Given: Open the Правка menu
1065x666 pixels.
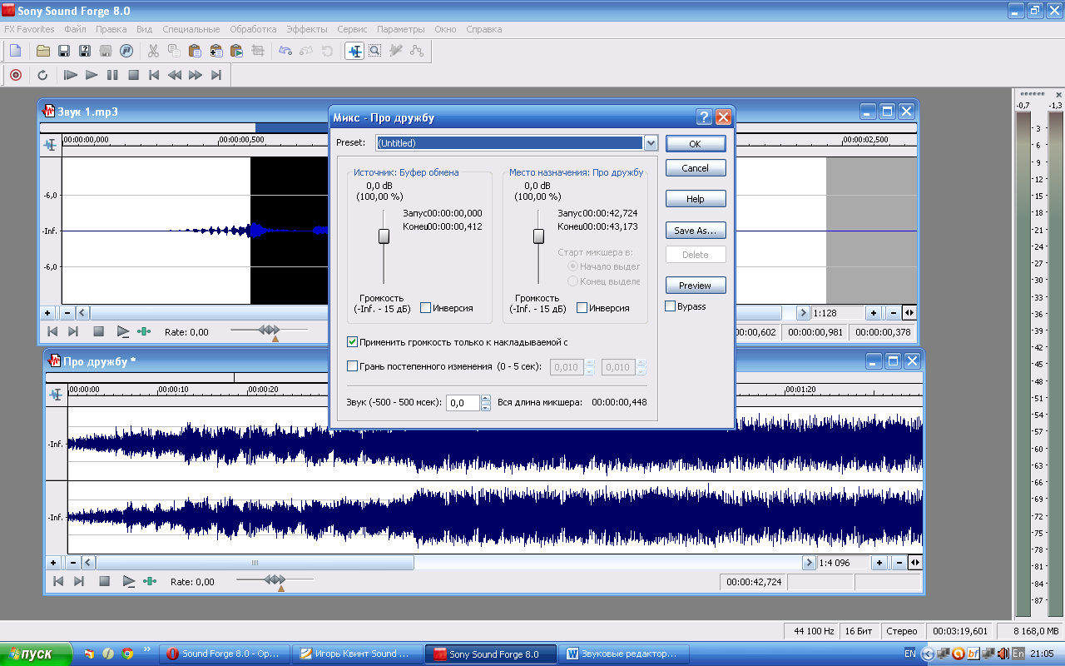Looking at the screenshot, I should (111, 29).
